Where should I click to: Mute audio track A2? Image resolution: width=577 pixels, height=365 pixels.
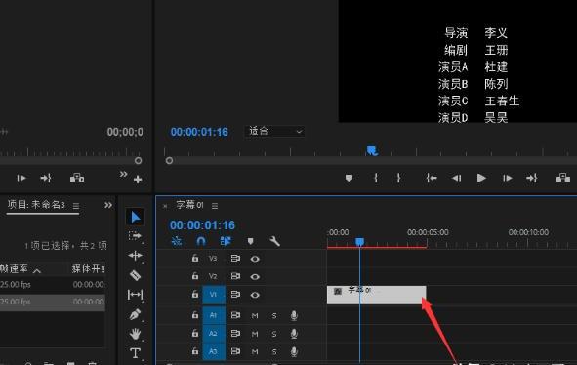pyautogui.click(x=255, y=334)
